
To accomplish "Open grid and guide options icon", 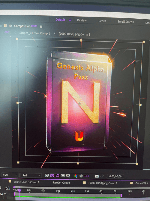I will pos(68,176).
